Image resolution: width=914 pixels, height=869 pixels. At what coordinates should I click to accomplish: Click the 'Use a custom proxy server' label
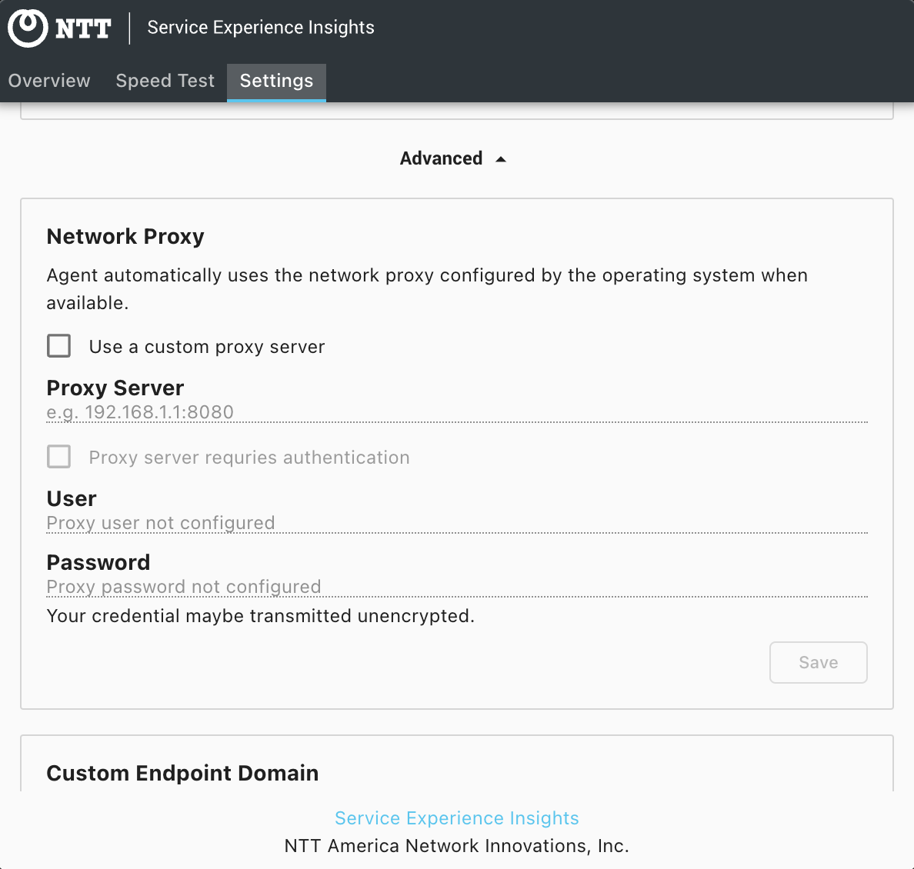point(207,347)
